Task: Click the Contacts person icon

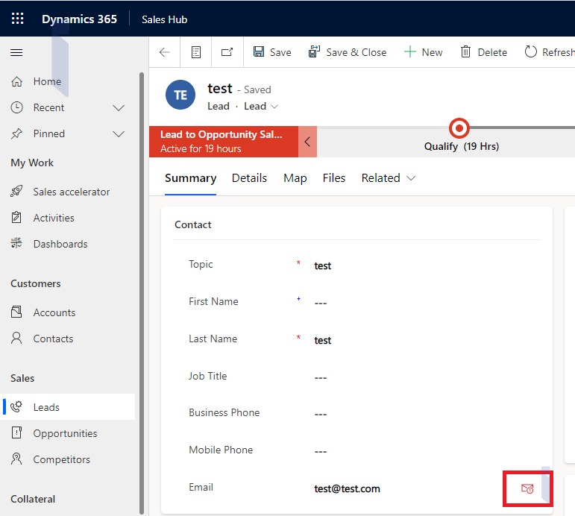Action: tap(16, 338)
